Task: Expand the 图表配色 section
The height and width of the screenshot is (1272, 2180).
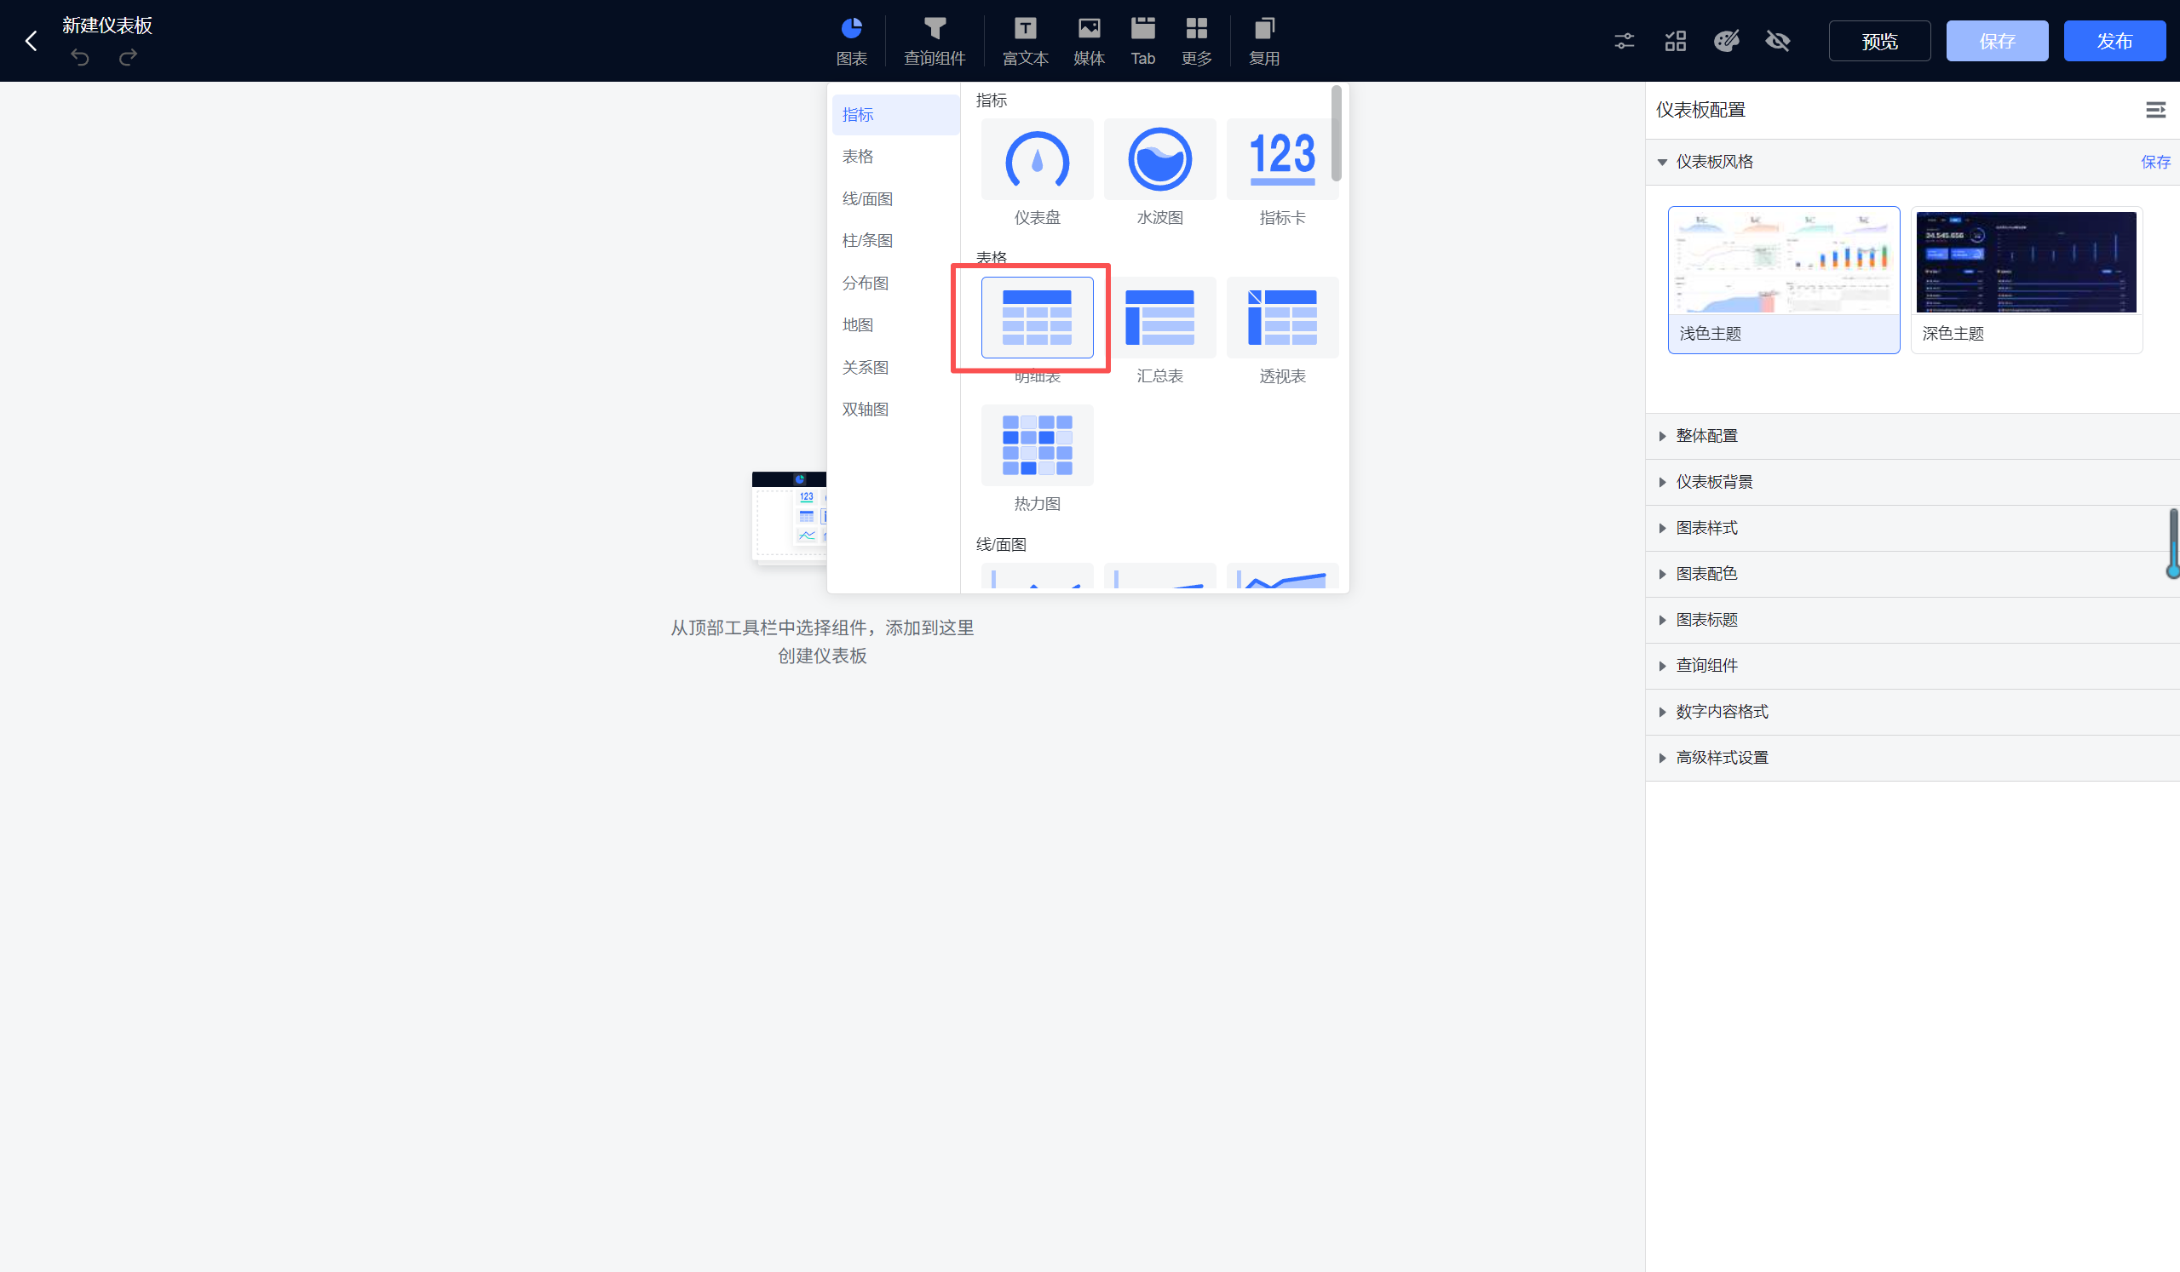Action: pos(1706,574)
